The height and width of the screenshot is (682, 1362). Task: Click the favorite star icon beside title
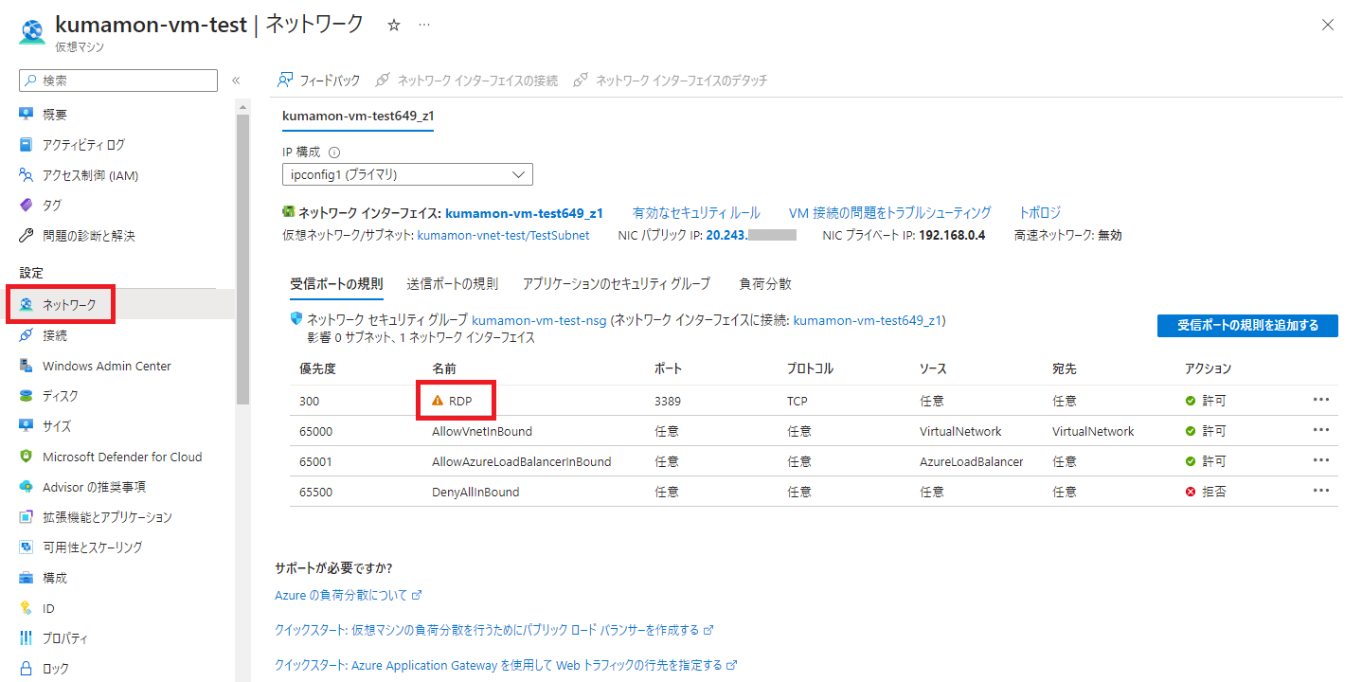(394, 26)
